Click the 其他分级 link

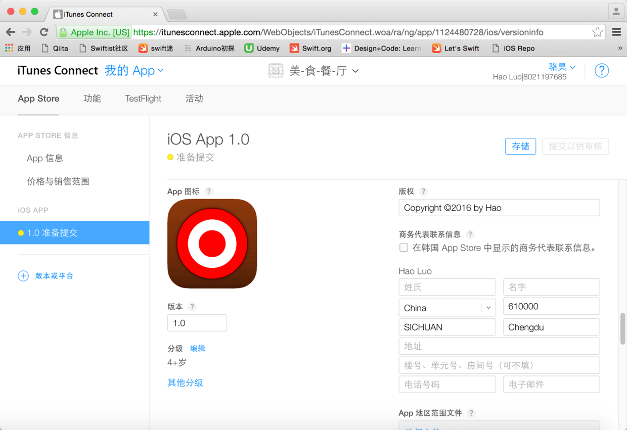[185, 383]
